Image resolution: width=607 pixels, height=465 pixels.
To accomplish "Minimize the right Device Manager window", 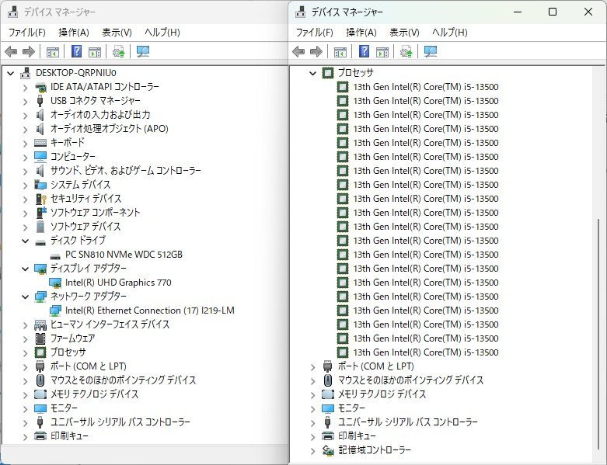I will 518,12.
